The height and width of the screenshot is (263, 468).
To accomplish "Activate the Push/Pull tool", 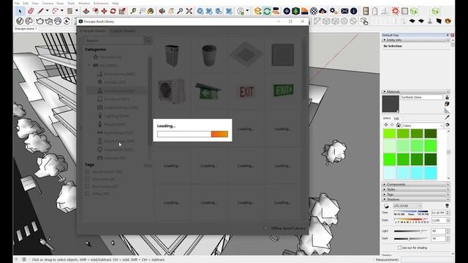I will click(x=86, y=12).
